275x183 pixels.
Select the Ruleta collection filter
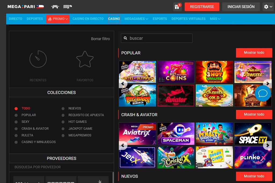(x=16, y=136)
